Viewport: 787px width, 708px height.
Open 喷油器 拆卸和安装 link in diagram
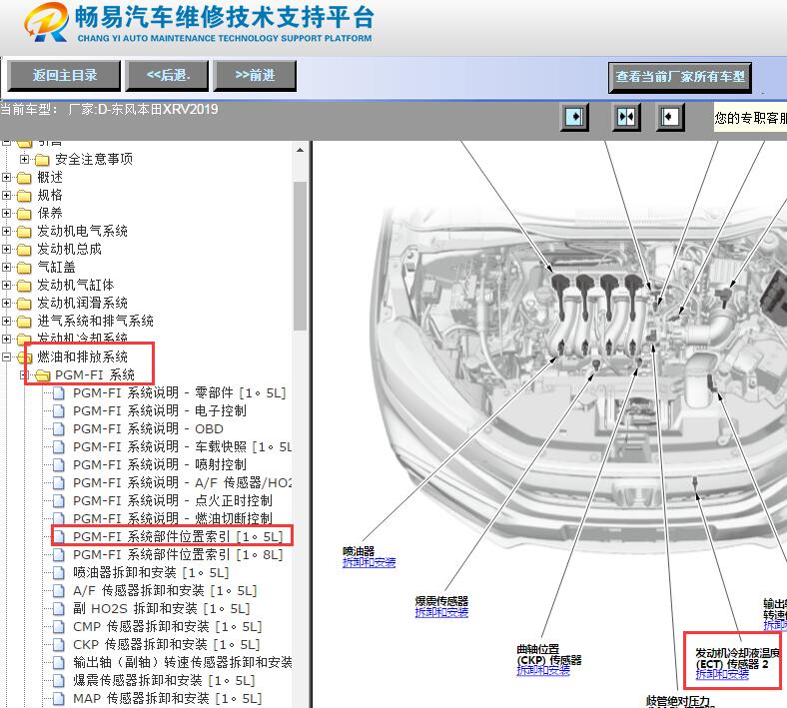coord(369,563)
